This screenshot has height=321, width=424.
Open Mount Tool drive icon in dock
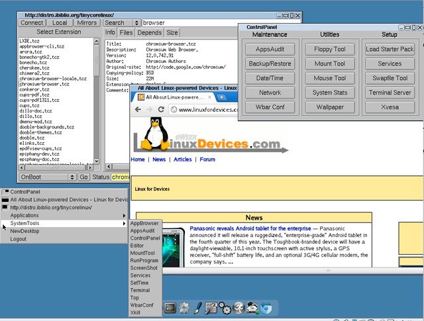252,308
